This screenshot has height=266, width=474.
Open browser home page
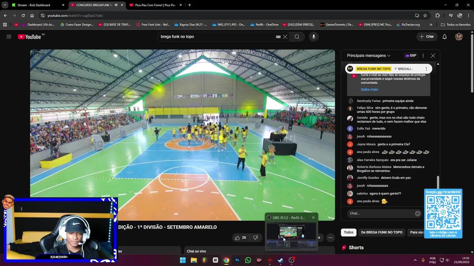pyautogui.click(x=32, y=16)
